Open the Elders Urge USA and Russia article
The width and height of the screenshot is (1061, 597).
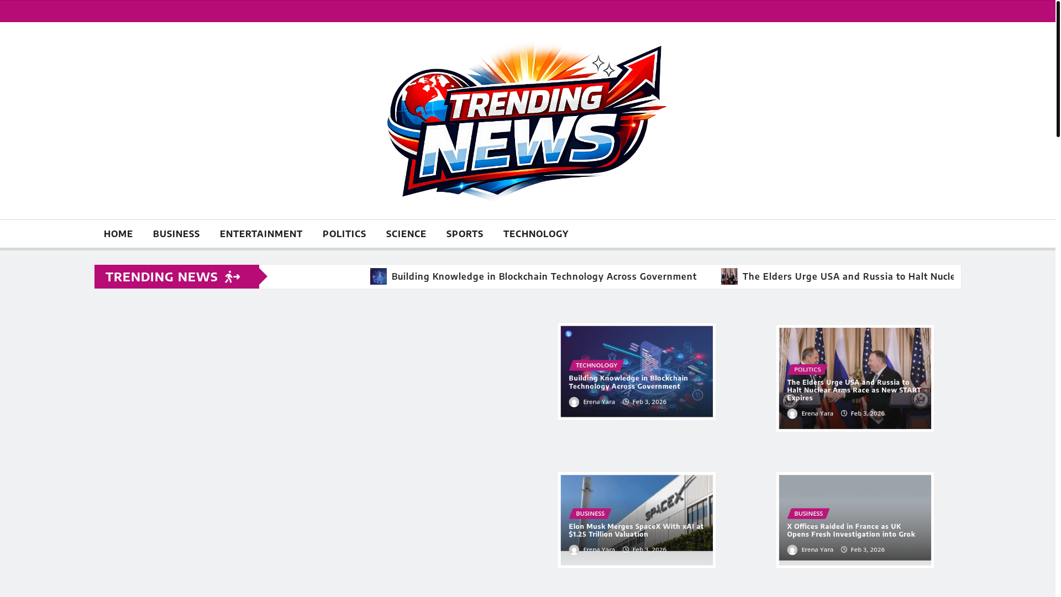click(x=854, y=390)
